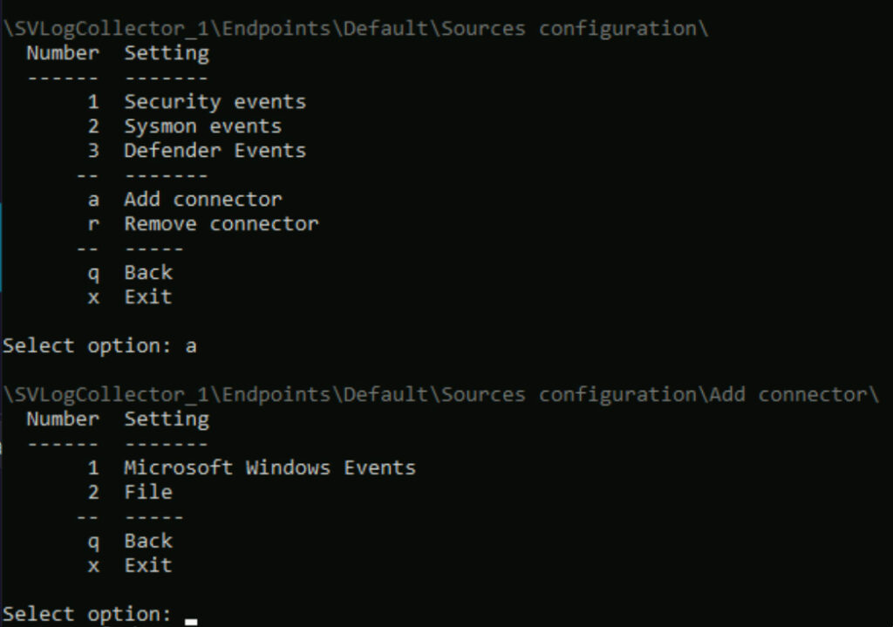
Task: Click the Sources configuration path line
Action: (x=356, y=29)
